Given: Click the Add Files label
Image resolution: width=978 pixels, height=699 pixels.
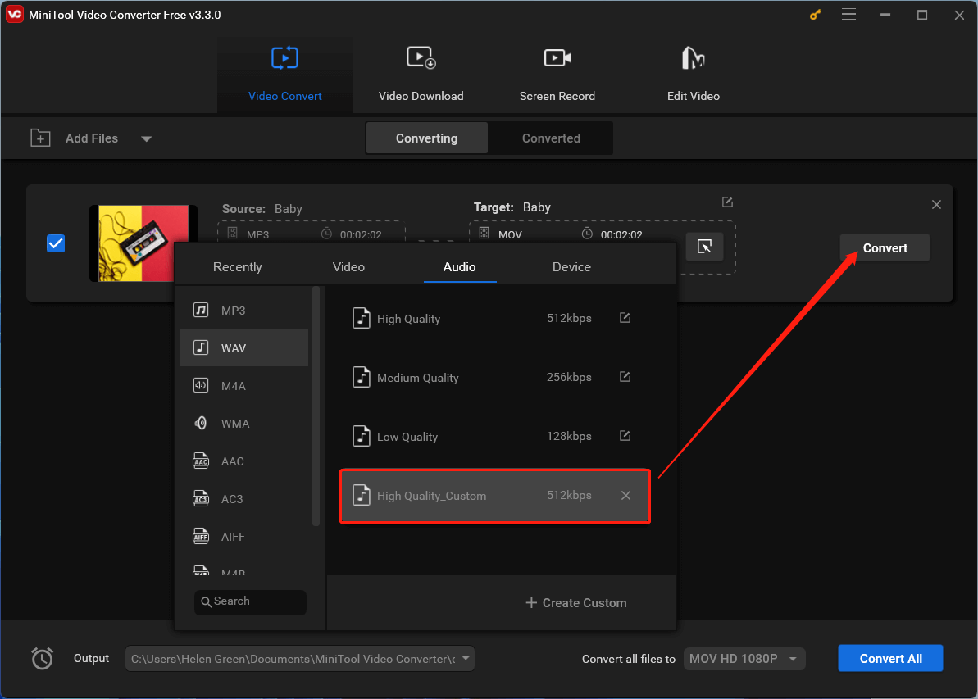Looking at the screenshot, I should pyautogui.click(x=92, y=138).
